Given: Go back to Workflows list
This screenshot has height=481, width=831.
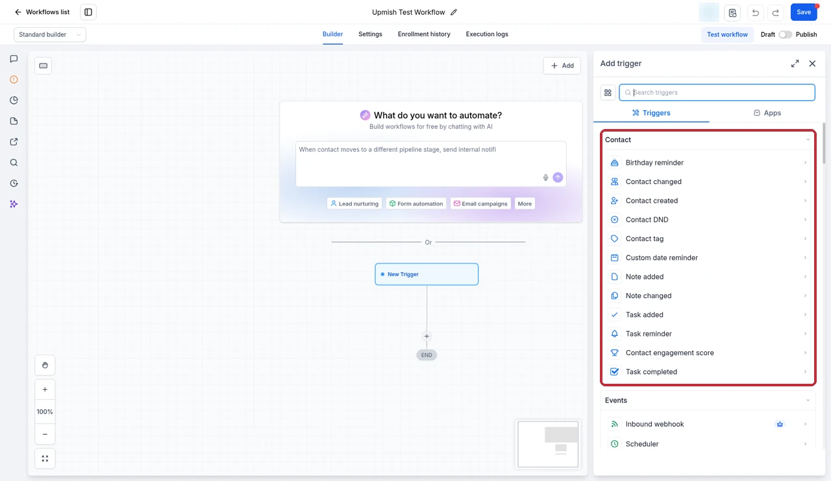Looking at the screenshot, I should tap(42, 12).
